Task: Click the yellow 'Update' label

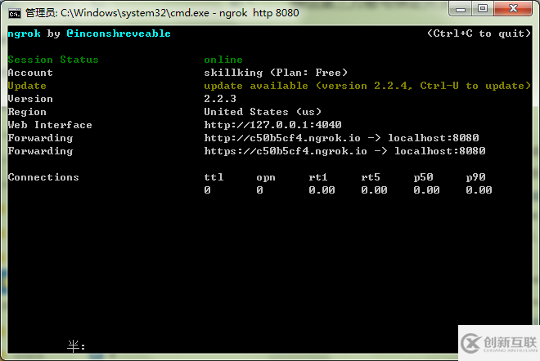Action: tap(27, 86)
